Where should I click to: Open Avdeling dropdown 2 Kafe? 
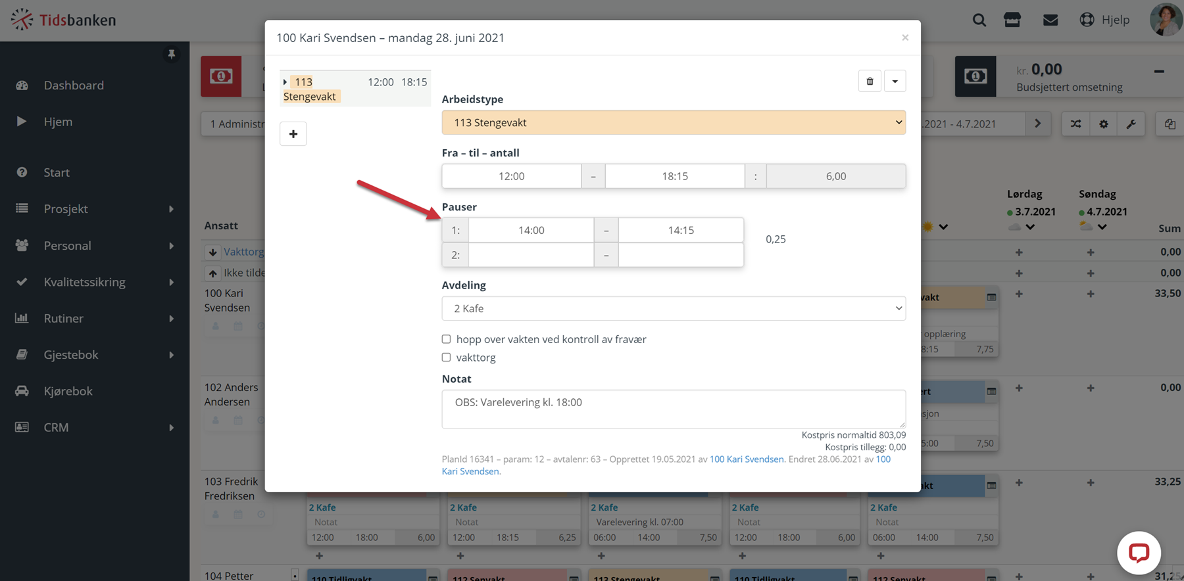(674, 309)
